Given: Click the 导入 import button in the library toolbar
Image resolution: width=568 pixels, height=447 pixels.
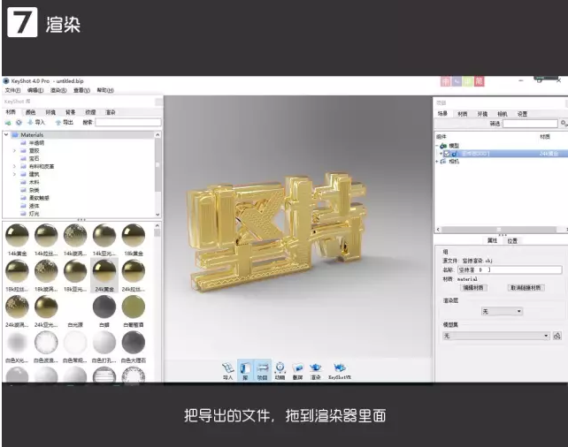Looking at the screenshot, I should (x=36, y=123).
